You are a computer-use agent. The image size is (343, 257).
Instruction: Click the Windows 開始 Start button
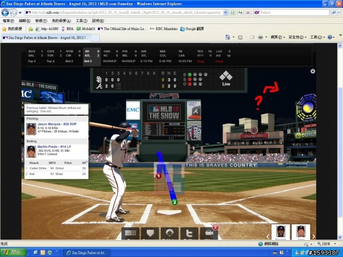13,253
